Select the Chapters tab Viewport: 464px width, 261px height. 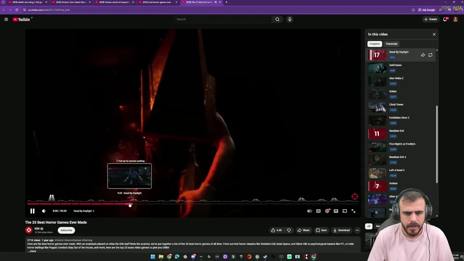pos(374,44)
